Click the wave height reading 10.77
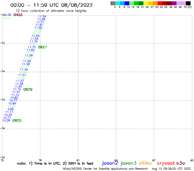This screenshot has width=194, height=171. coord(13,100)
